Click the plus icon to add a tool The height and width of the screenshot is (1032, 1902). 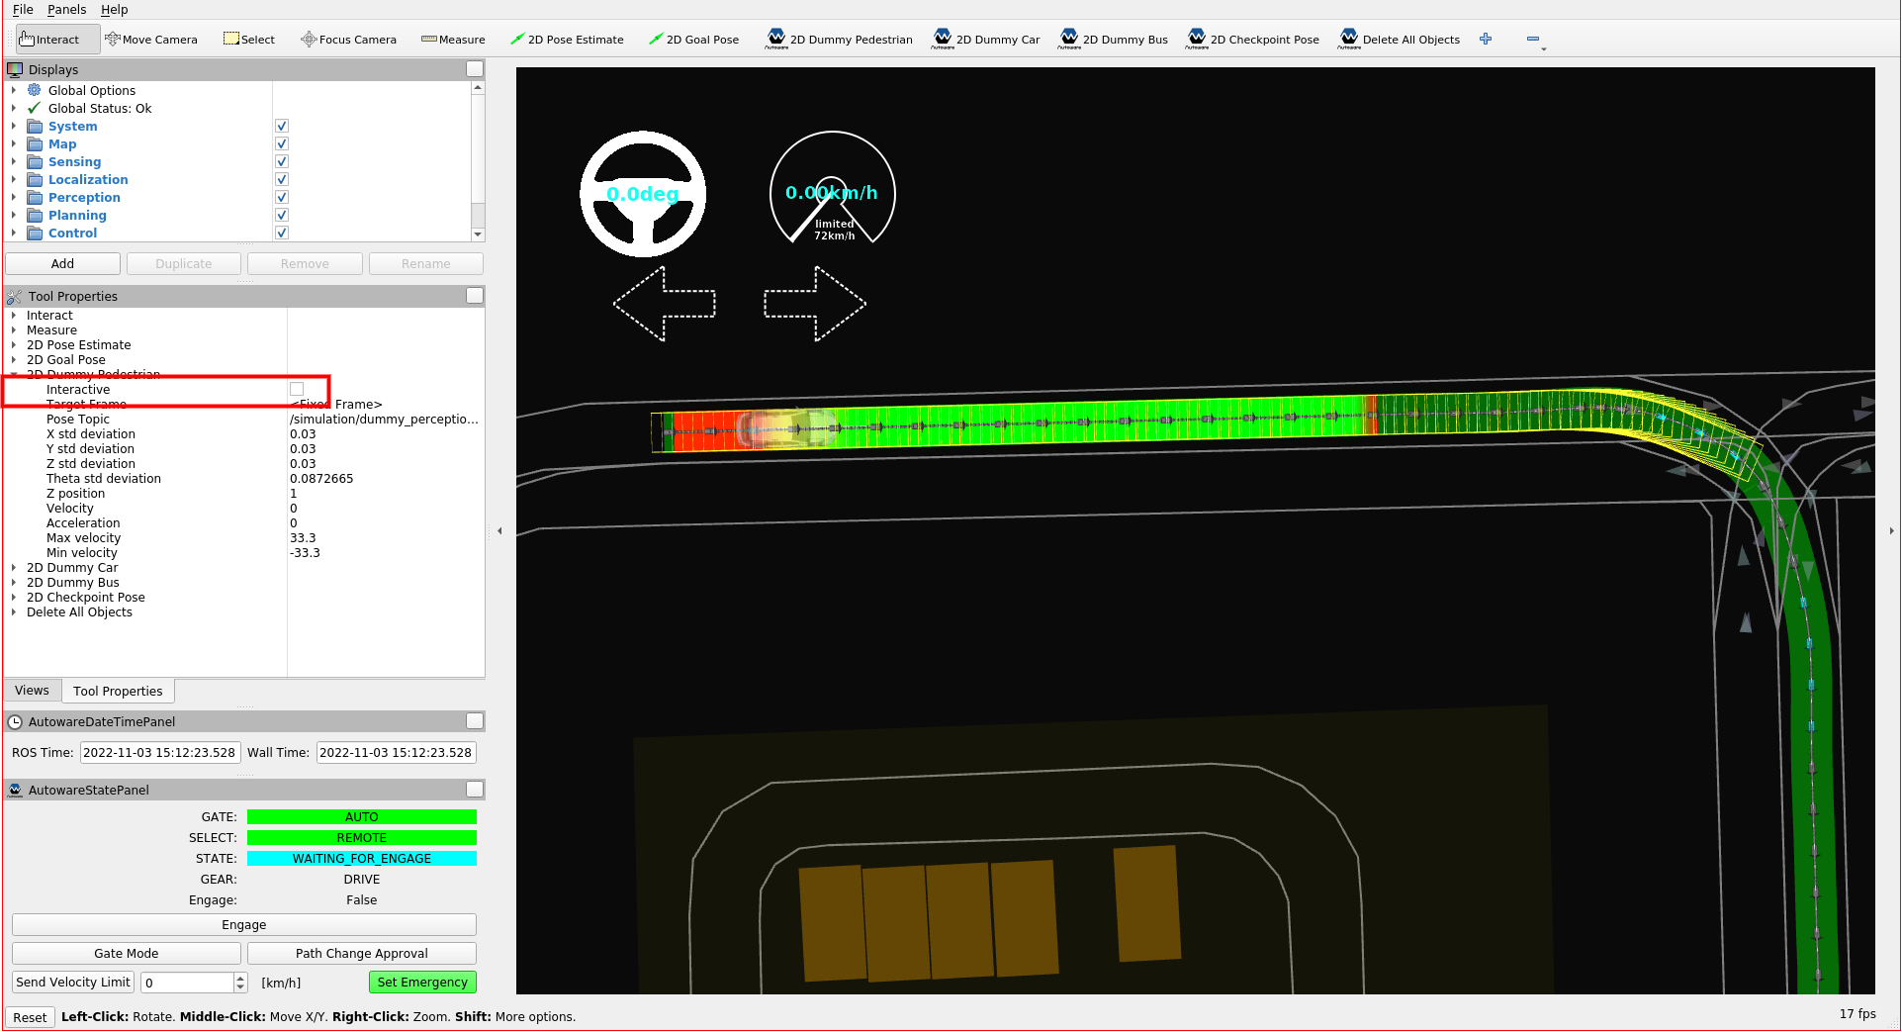coord(1486,39)
